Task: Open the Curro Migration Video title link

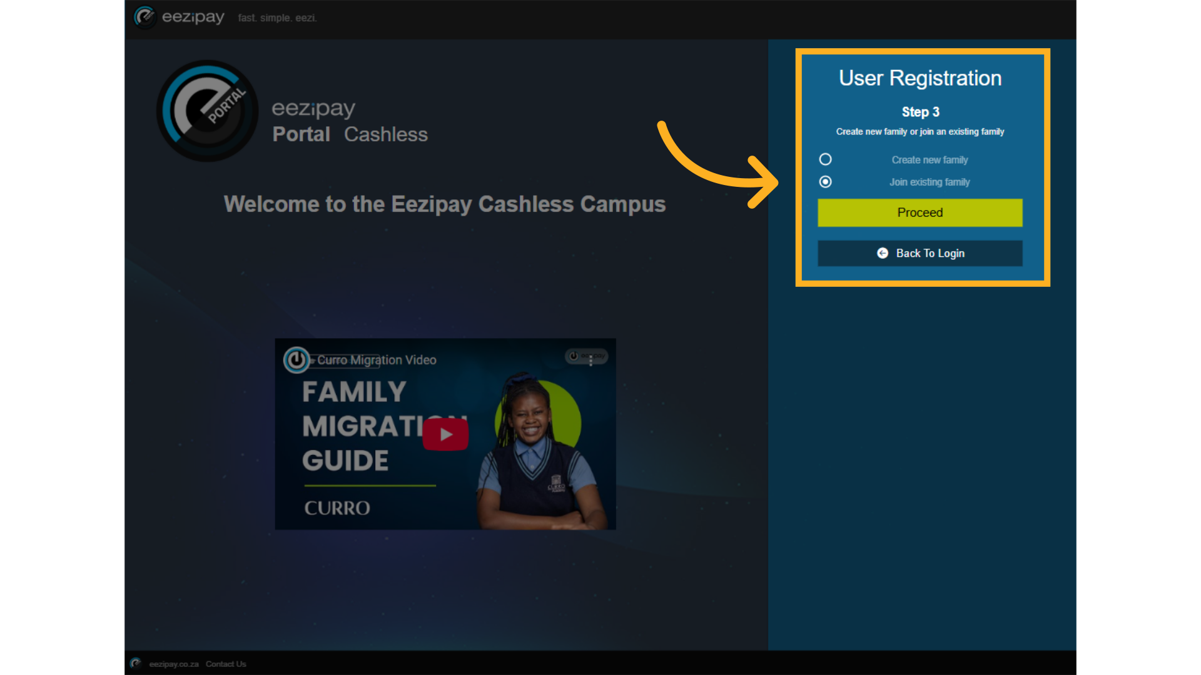Action: point(377,360)
